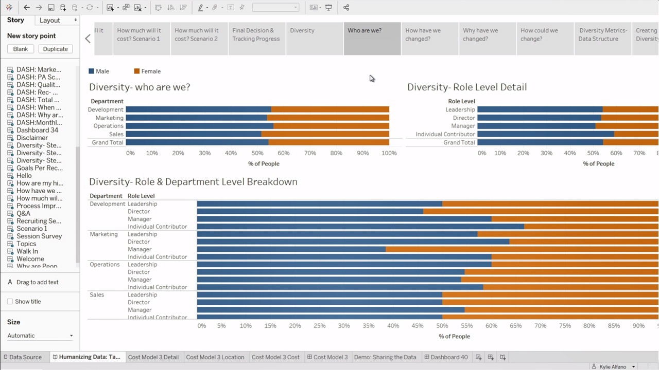Switch to the Story pane tab

(x=15, y=20)
